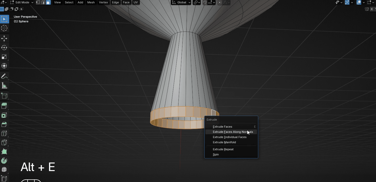The image size is (376, 182).
Task: Open Global transform orientation dropdown
Action: (x=182, y=2)
